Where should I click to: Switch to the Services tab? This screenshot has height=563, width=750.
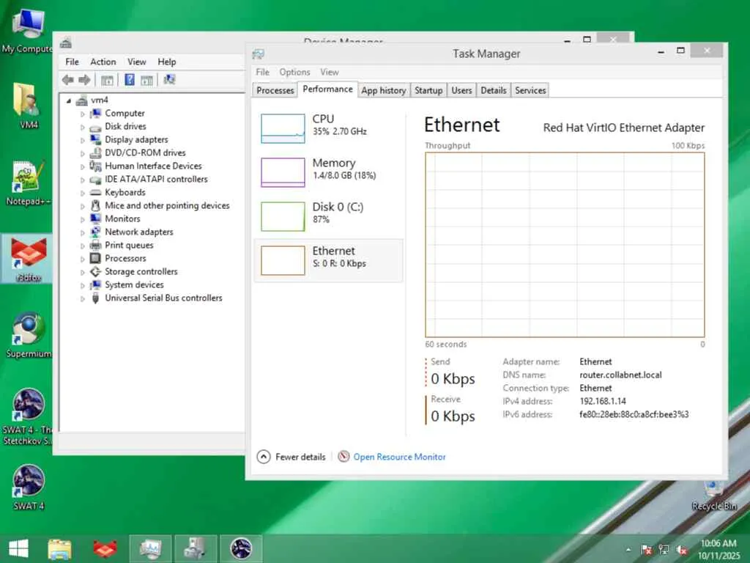[x=530, y=90]
